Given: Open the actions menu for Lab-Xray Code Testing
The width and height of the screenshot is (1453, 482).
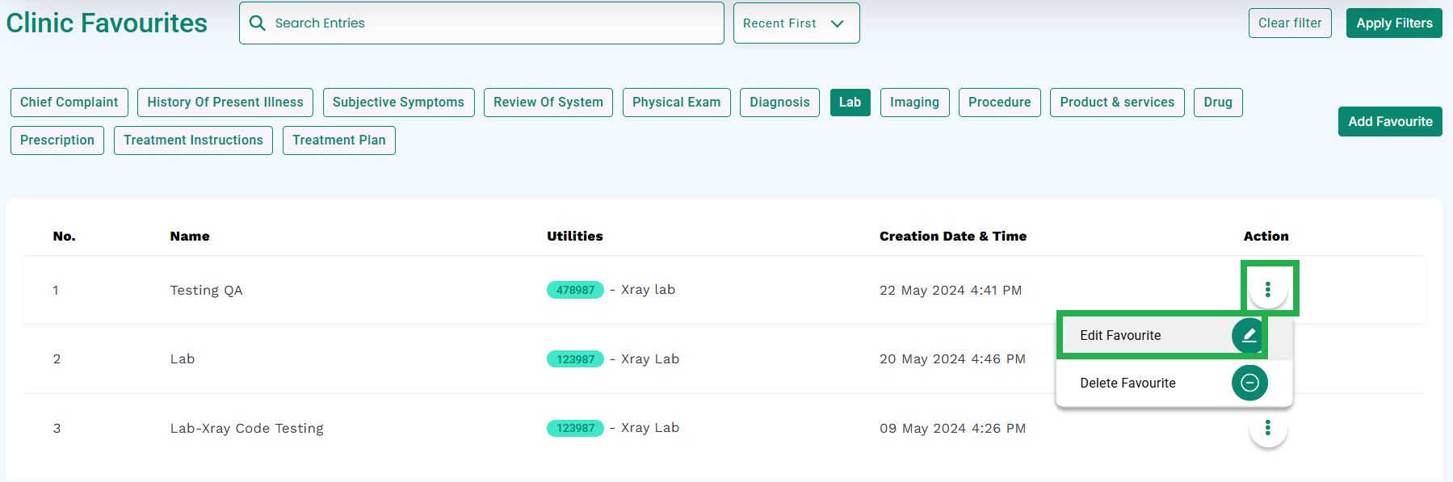Looking at the screenshot, I should coord(1268,428).
